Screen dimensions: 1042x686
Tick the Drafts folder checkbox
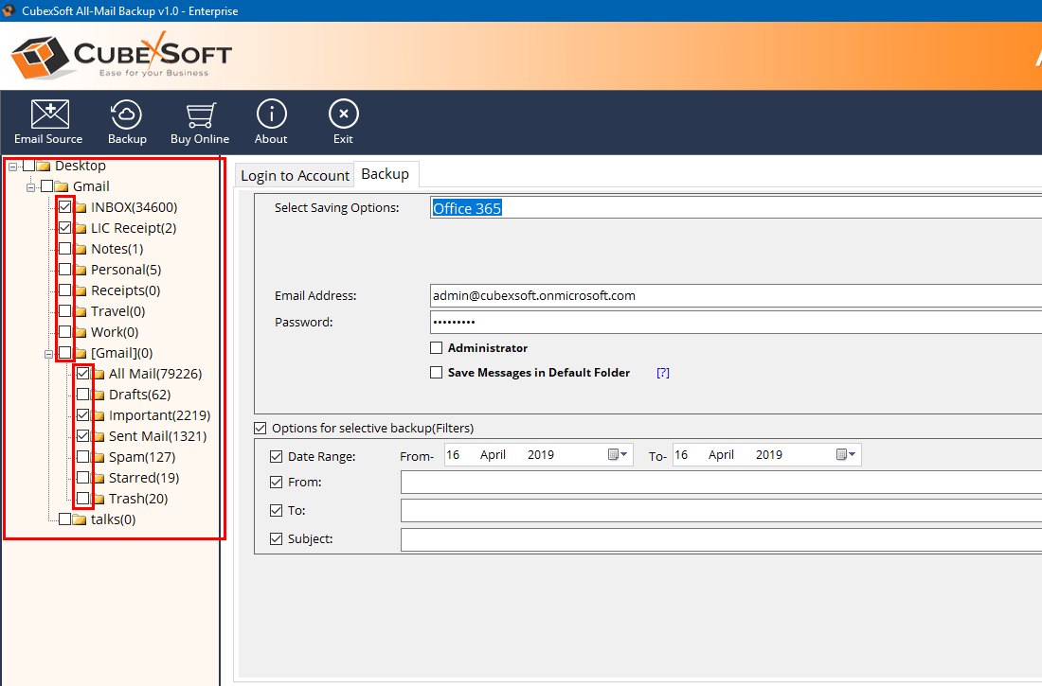[83, 395]
